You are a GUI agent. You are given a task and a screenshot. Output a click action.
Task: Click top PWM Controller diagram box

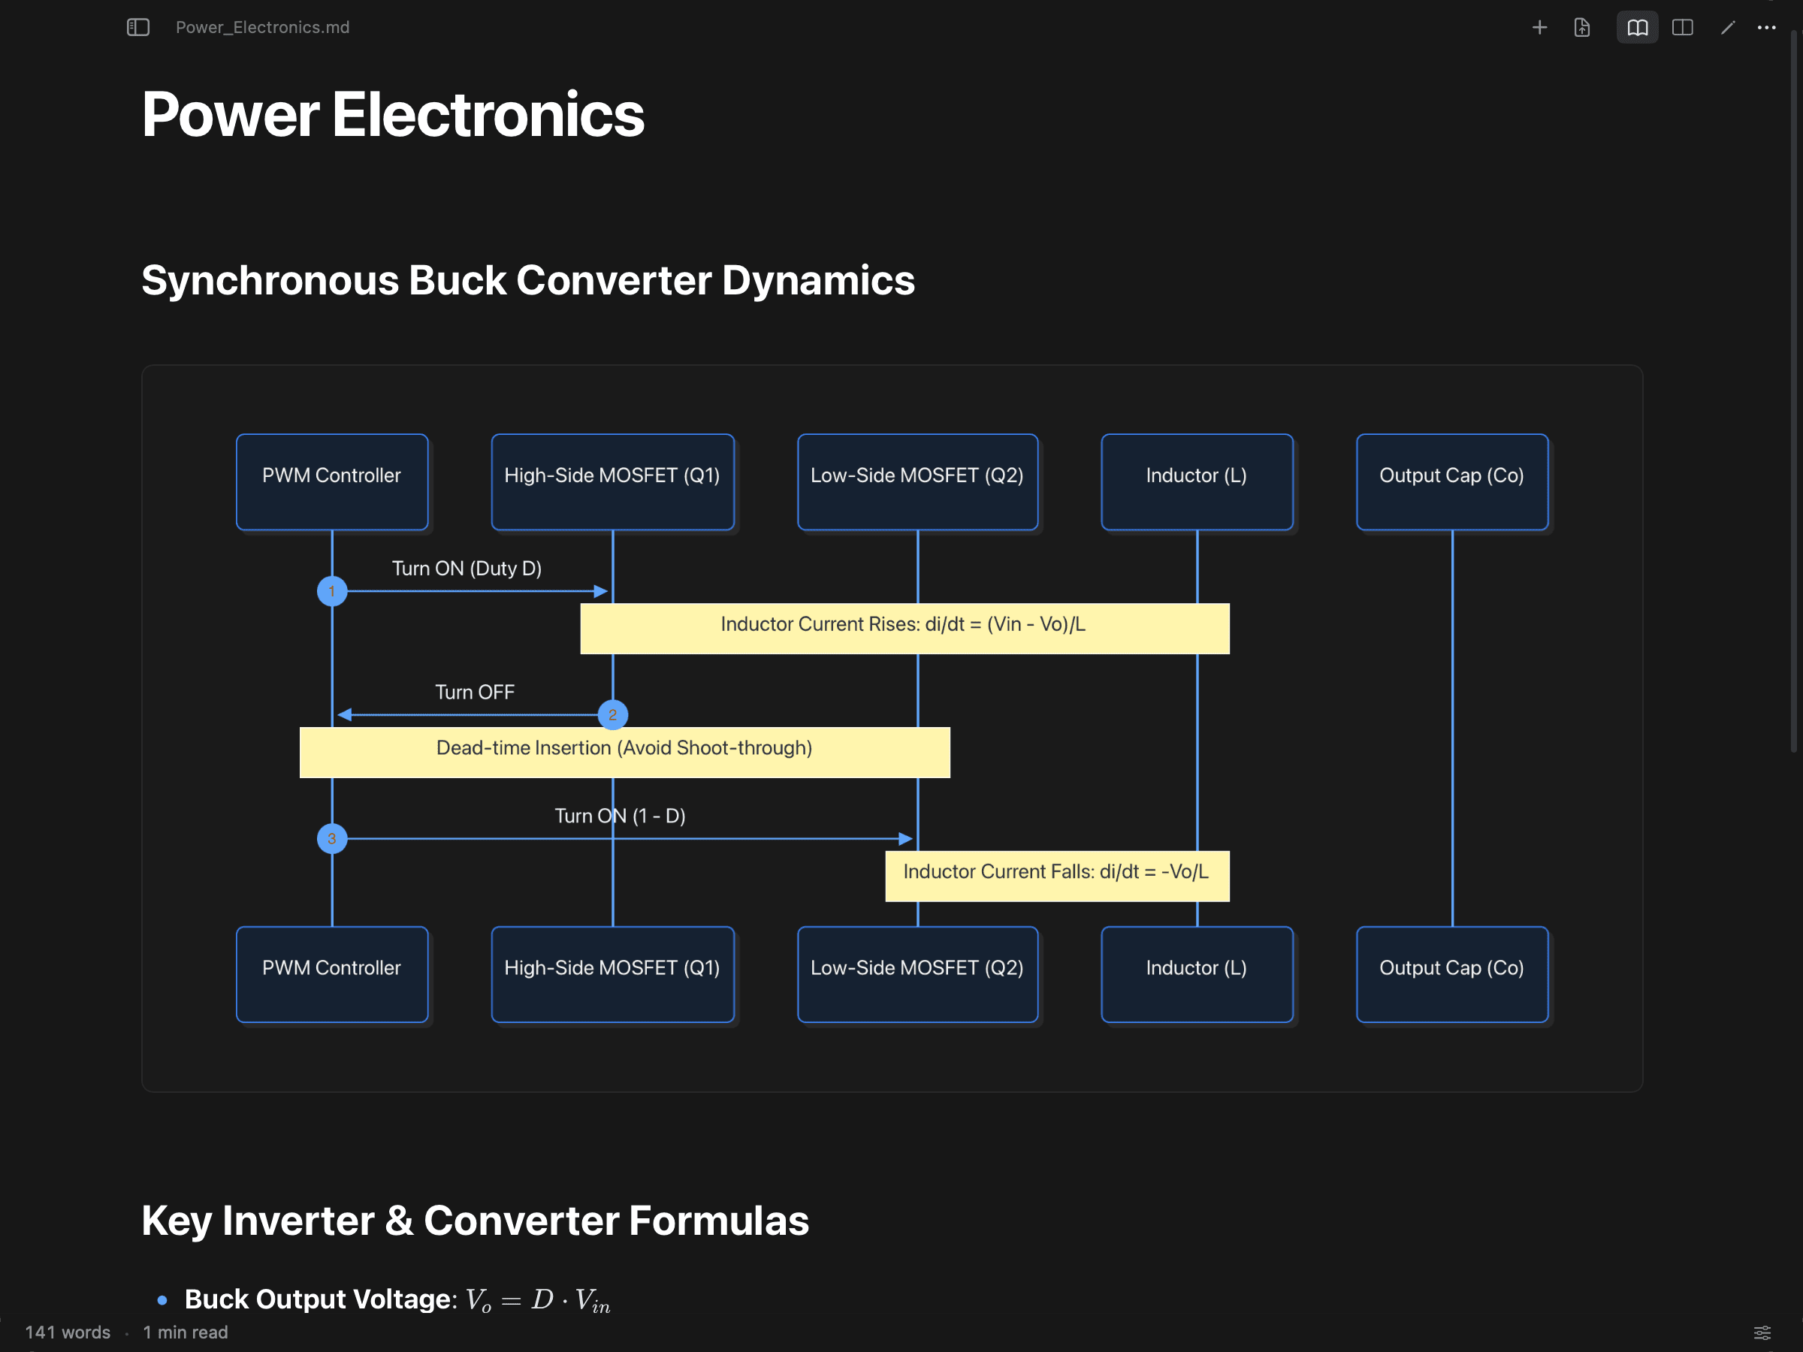(x=332, y=481)
